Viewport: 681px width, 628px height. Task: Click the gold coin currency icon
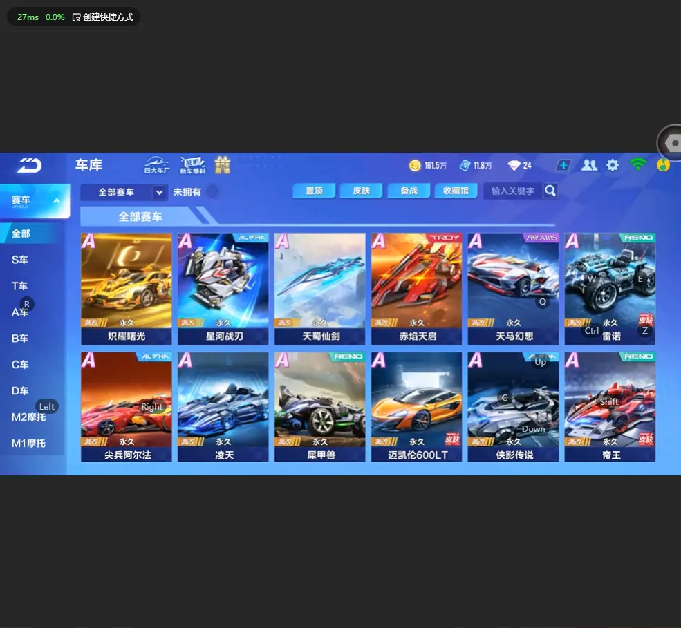point(415,165)
